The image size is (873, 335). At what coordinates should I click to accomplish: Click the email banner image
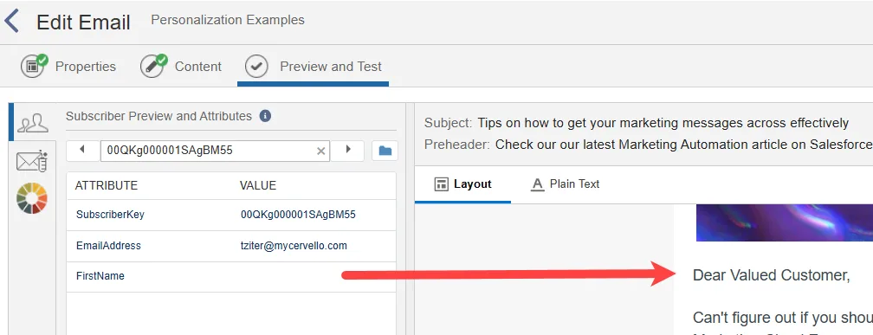coord(784,222)
